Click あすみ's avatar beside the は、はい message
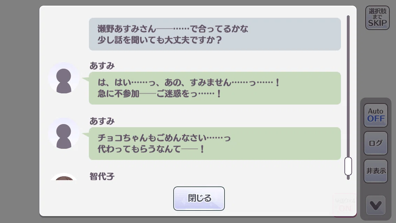This screenshot has width=396, height=223. pos(64,78)
